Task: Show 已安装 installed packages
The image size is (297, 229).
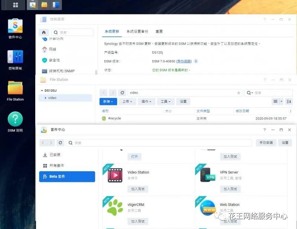Action: tap(67, 155)
